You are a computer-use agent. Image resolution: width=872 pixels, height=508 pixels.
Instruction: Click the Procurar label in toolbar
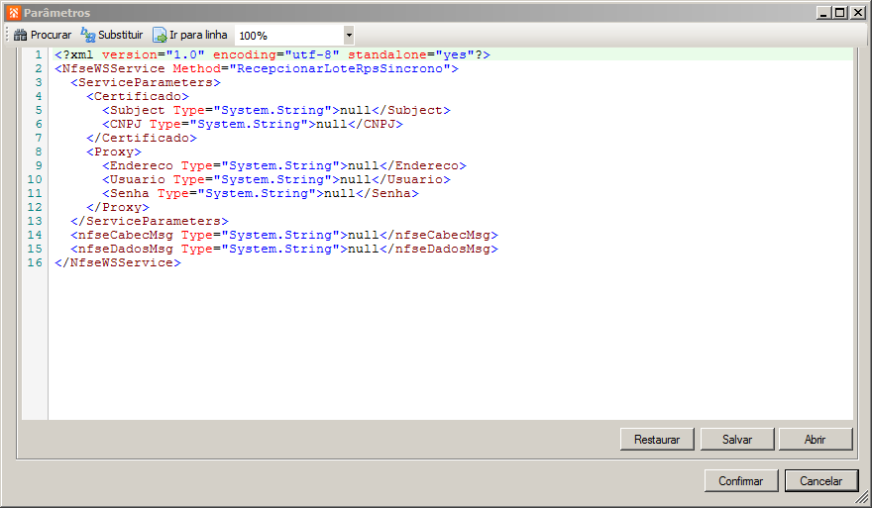[x=52, y=35]
